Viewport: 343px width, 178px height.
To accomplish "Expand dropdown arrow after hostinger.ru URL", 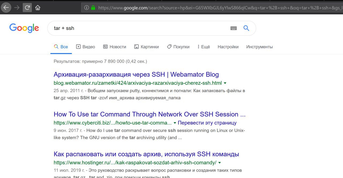I will (x=219, y=163).
